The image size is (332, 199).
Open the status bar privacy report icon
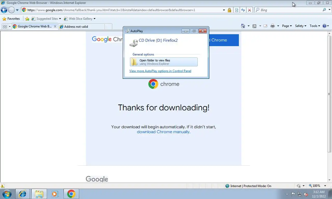299,186
